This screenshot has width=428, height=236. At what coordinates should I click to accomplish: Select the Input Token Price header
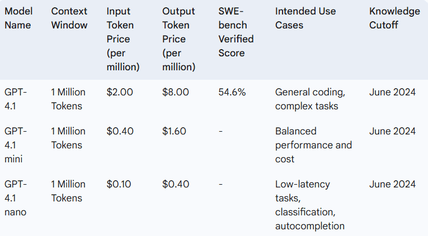tap(123, 39)
